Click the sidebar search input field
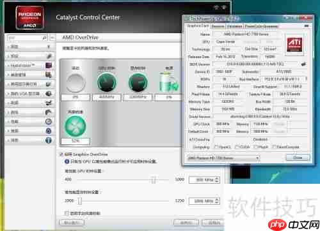The image size is (320, 231). coord(25,38)
